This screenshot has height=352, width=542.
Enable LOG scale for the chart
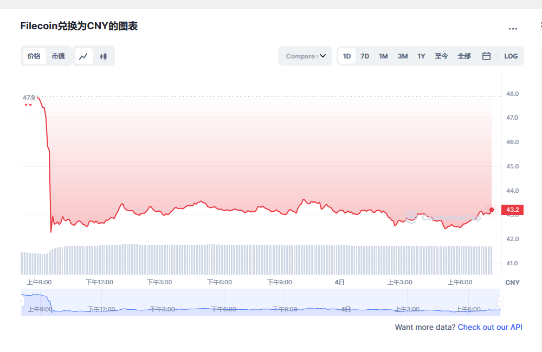(511, 56)
